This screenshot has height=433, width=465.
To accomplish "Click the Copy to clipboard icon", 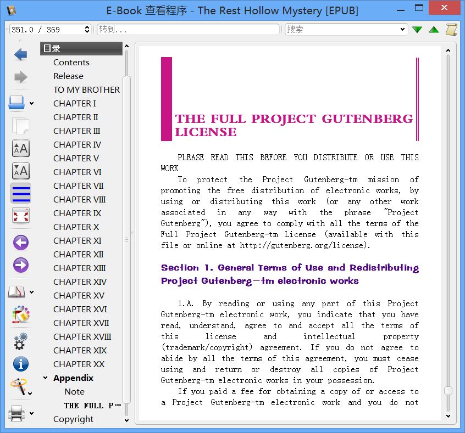I will (x=20, y=126).
